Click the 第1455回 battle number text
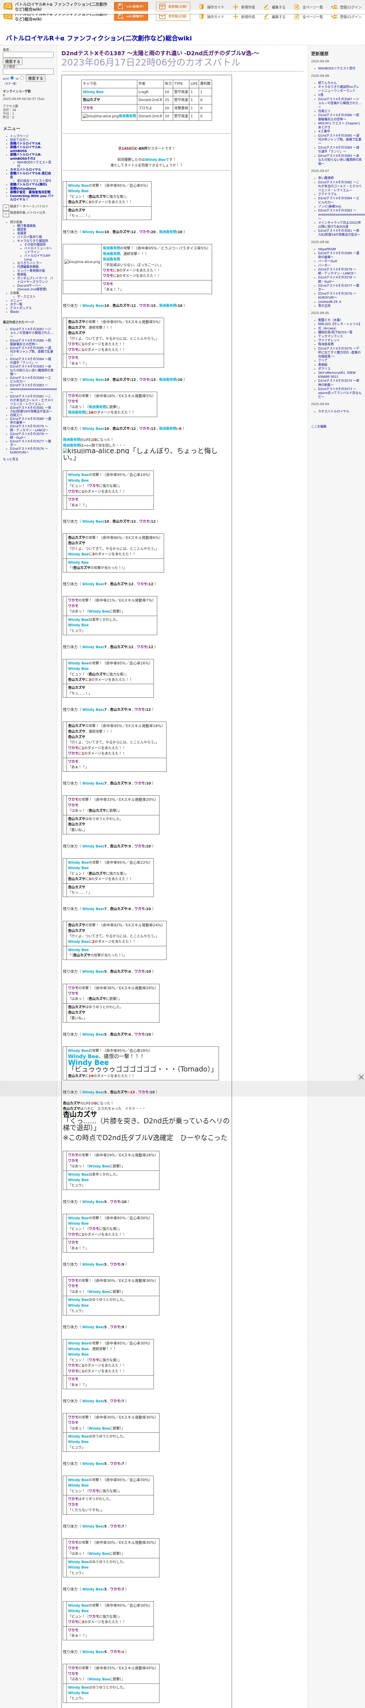Screen dimensions: 365x1708 point(127,149)
